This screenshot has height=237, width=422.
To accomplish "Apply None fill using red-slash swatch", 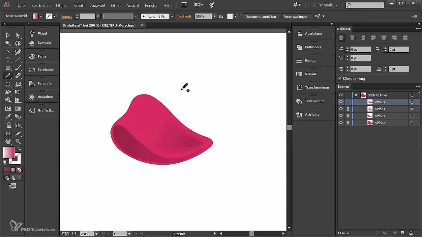I will [19, 170].
